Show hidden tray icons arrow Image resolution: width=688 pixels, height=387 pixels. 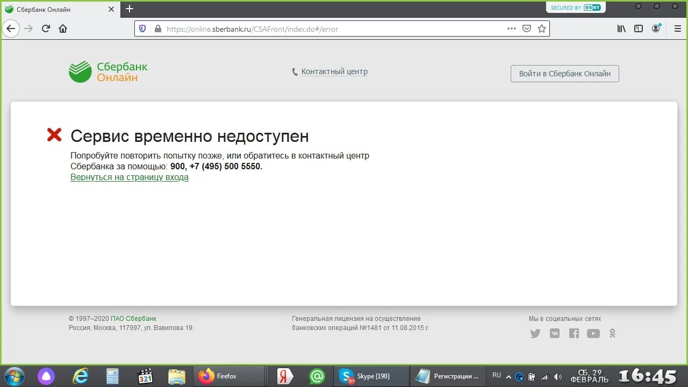(x=509, y=376)
